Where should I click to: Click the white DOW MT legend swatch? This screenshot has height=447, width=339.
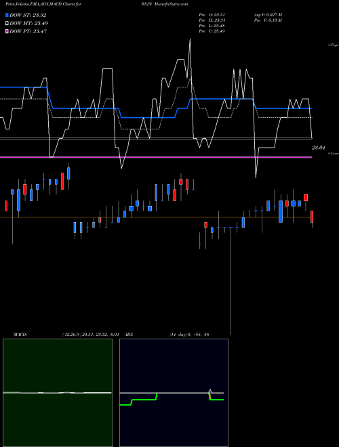pyautogui.click(x=7, y=24)
